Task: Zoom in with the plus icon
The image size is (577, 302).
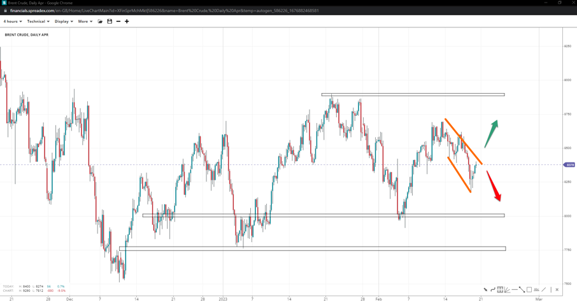Action: coord(127,22)
